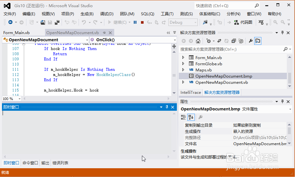Viewport: 295px width, 177px height.
Task: Click the Solution Explorer search magnifier icon
Action: click(286, 49)
